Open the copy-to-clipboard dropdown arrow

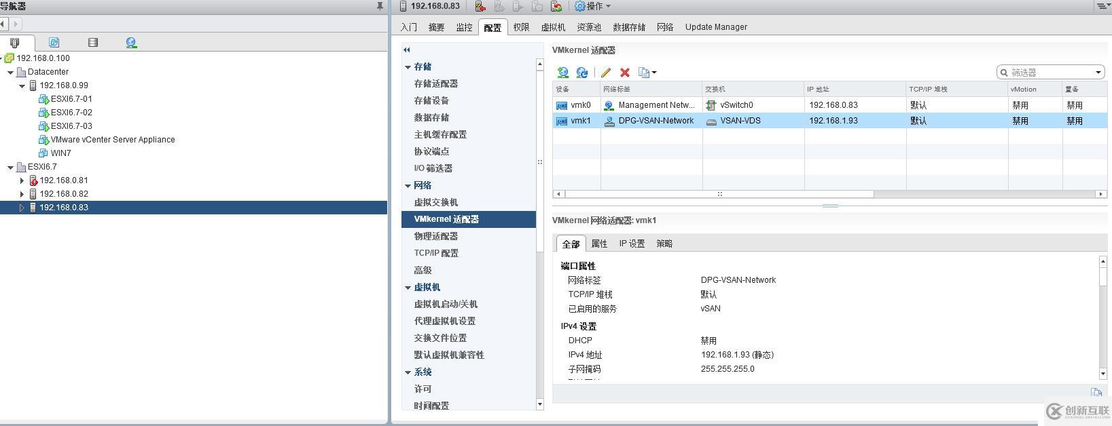point(654,73)
